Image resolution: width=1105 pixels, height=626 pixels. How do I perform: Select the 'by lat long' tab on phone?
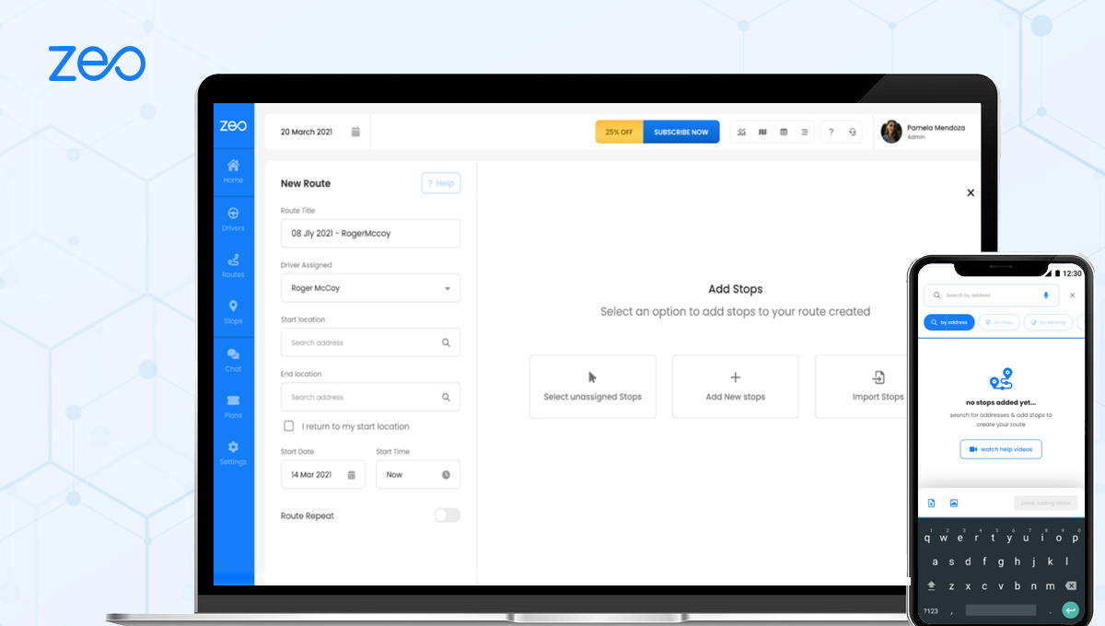(1047, 322)
